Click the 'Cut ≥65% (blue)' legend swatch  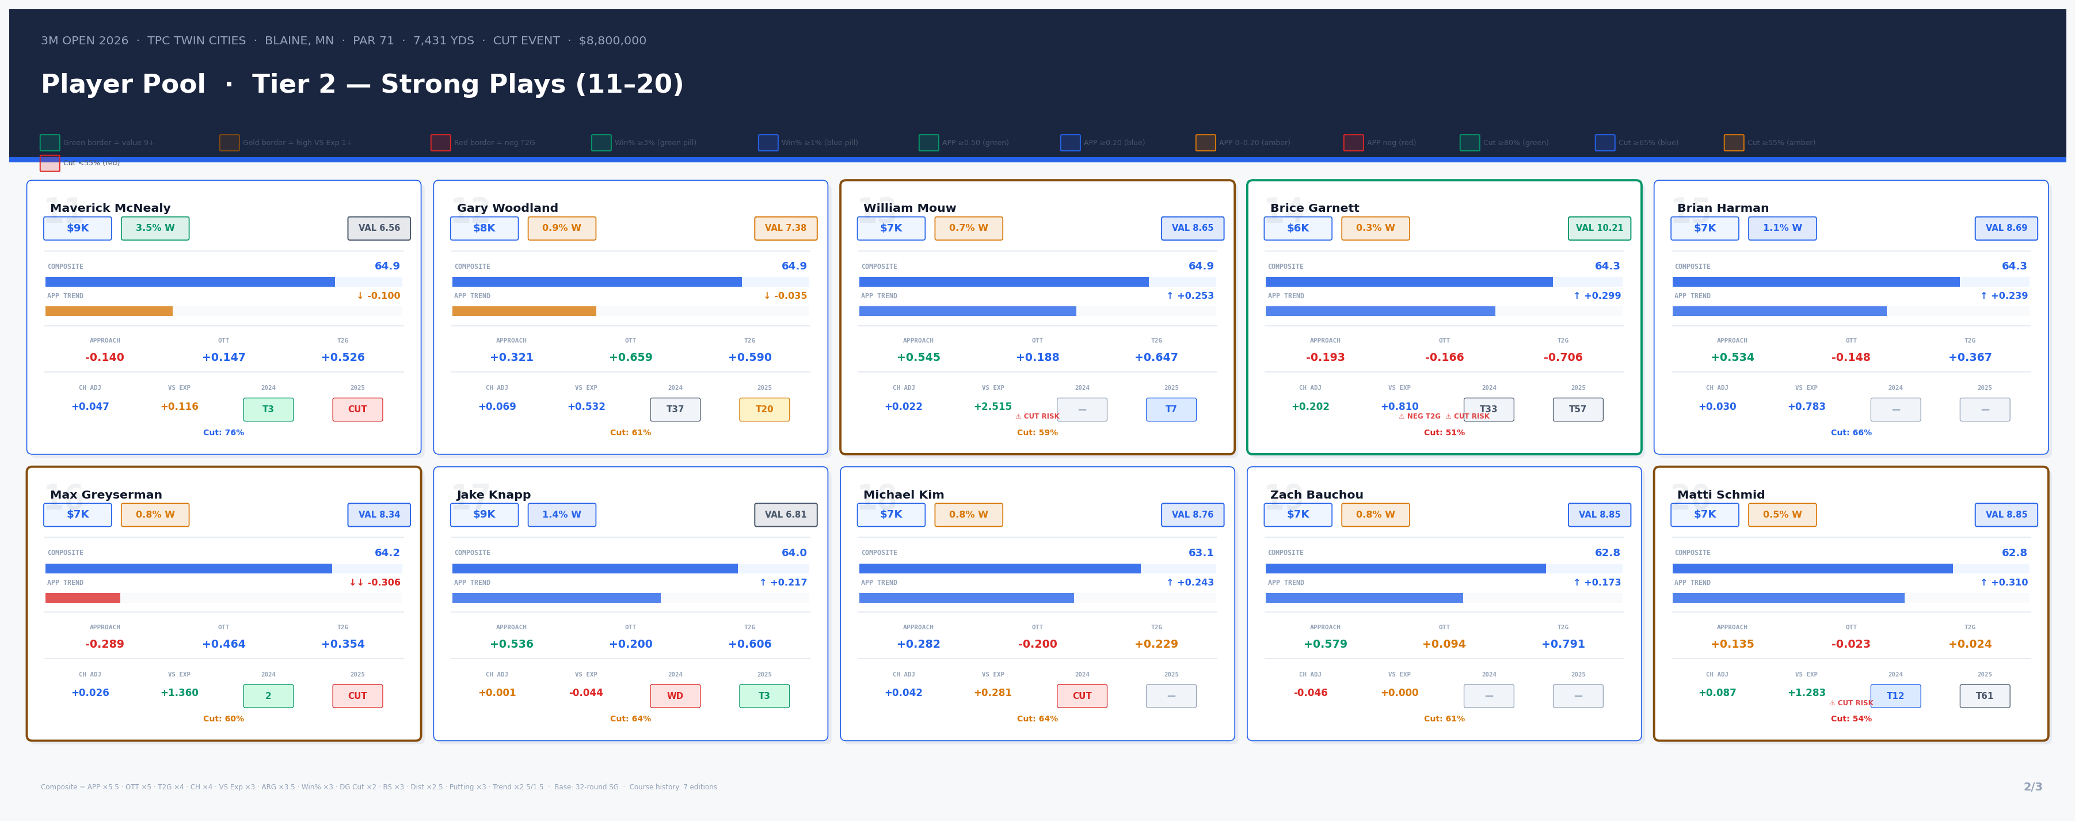click(1605, 143)
